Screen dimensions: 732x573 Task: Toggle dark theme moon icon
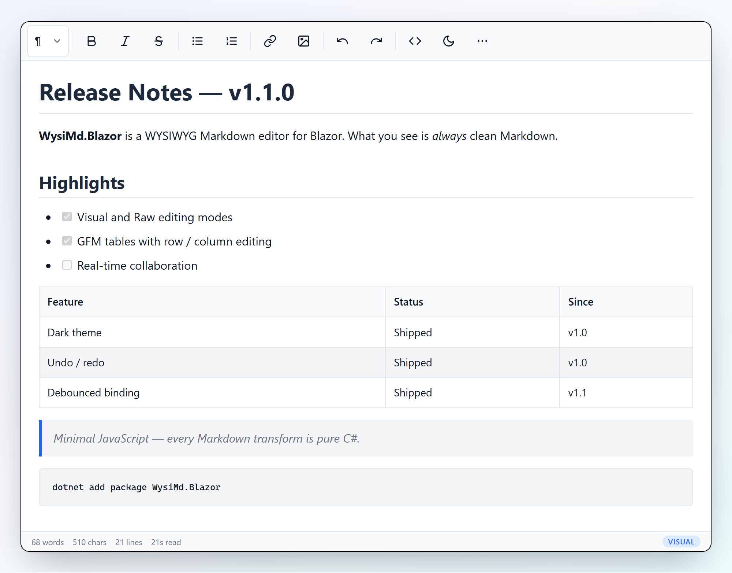pyautogui.click(x=449, y=41)
